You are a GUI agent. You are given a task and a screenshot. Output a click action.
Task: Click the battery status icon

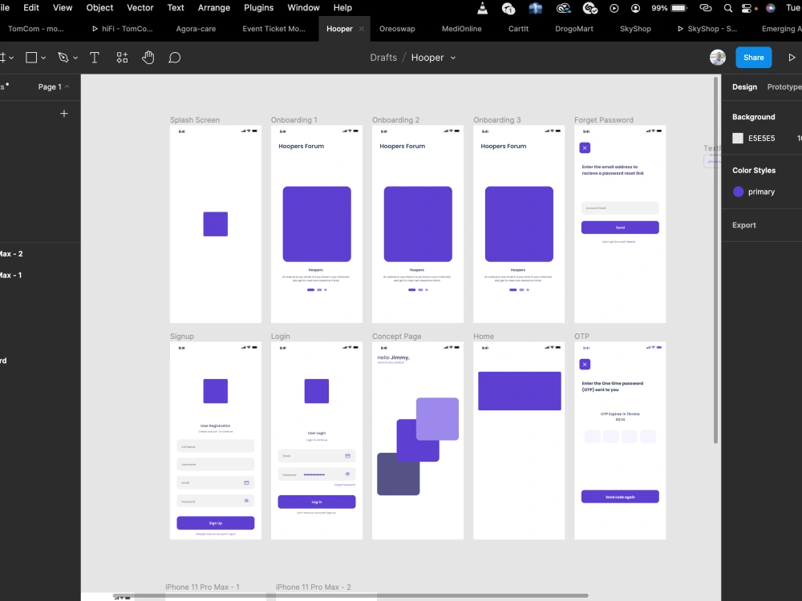tap(678, 8)
